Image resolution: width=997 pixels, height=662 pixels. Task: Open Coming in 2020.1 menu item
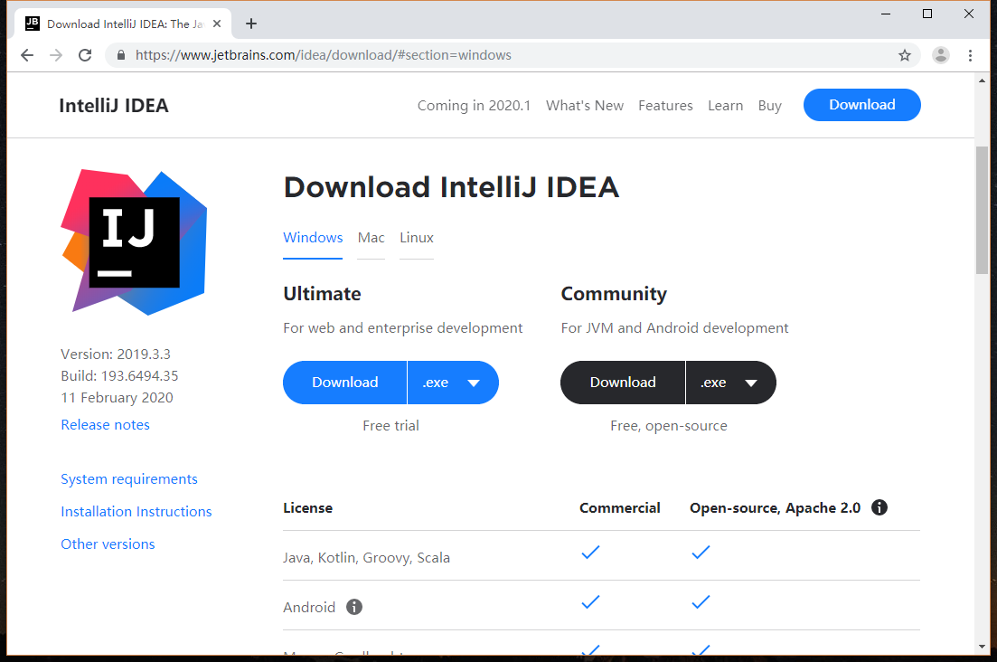[474, 106]
